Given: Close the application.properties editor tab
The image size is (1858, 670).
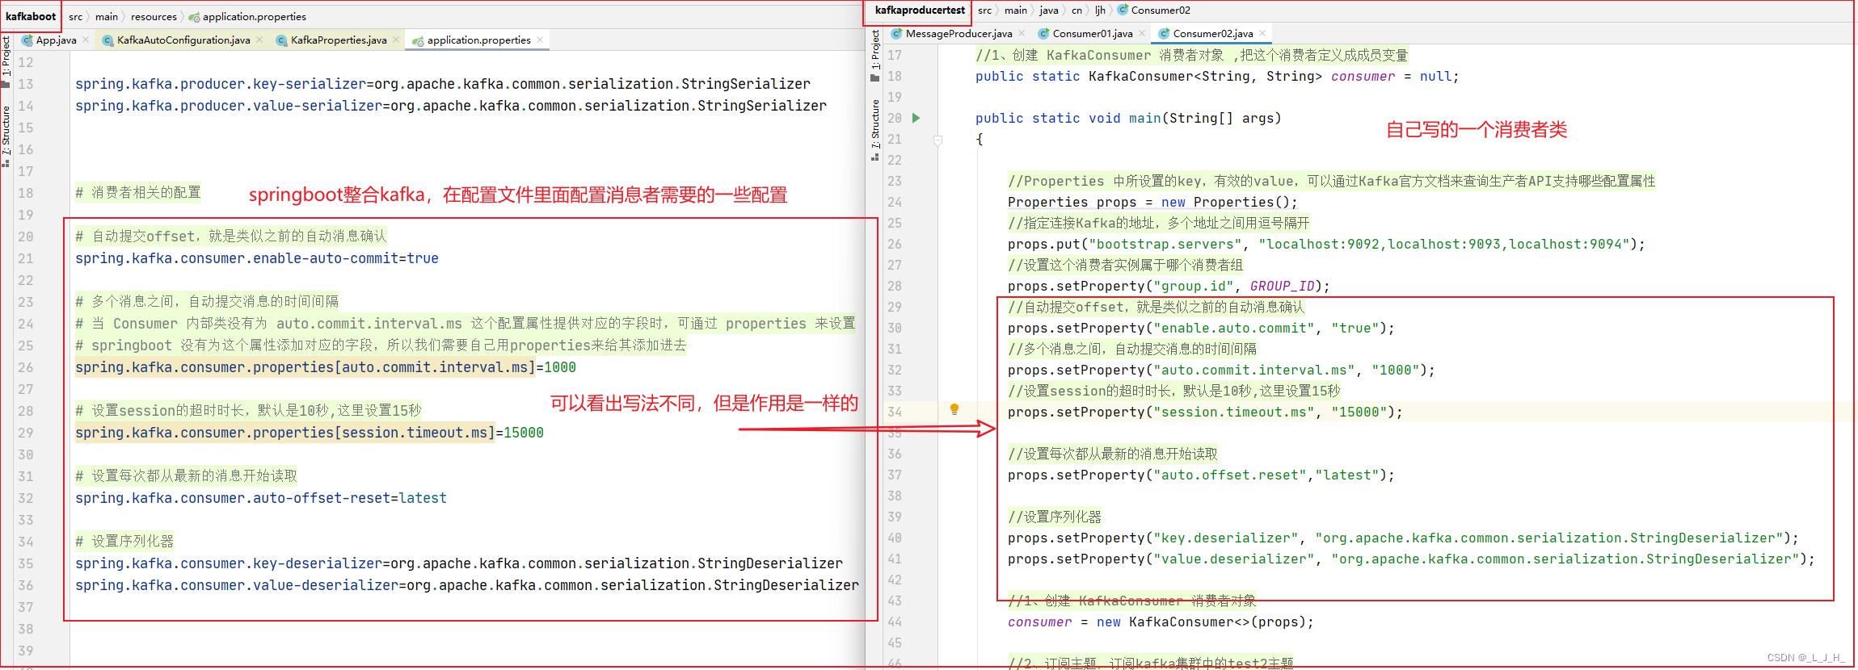Looking at the screenshot, I should (x=540, y=40).
